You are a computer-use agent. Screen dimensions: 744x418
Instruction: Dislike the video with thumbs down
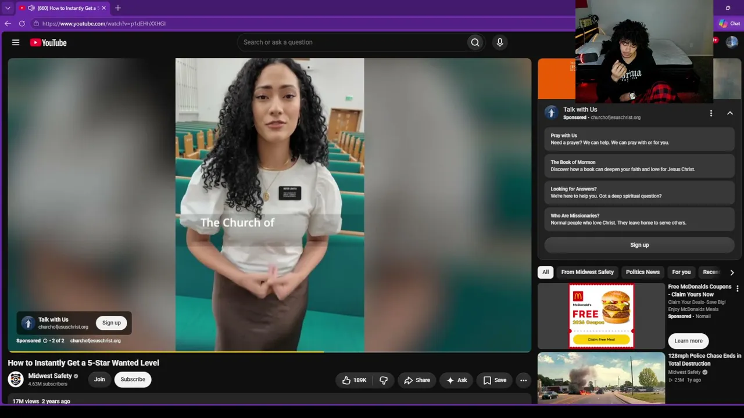pos(384,380)
